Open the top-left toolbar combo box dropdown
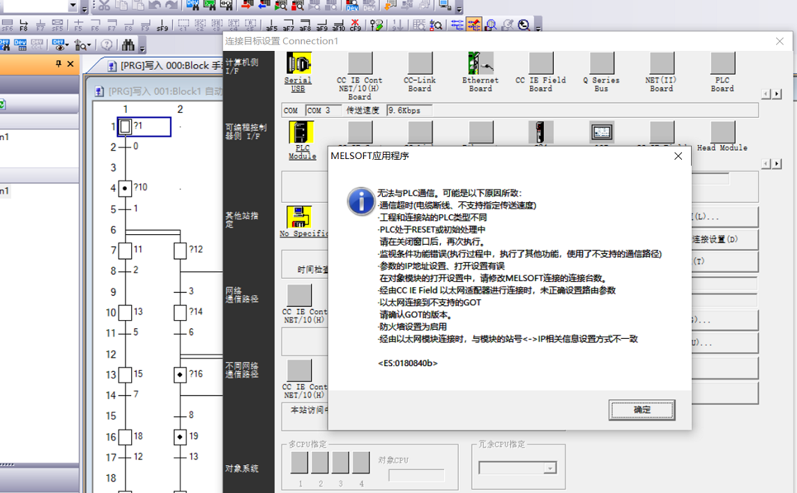This screenshot has width=797, height=493. (x=73, y=6)
